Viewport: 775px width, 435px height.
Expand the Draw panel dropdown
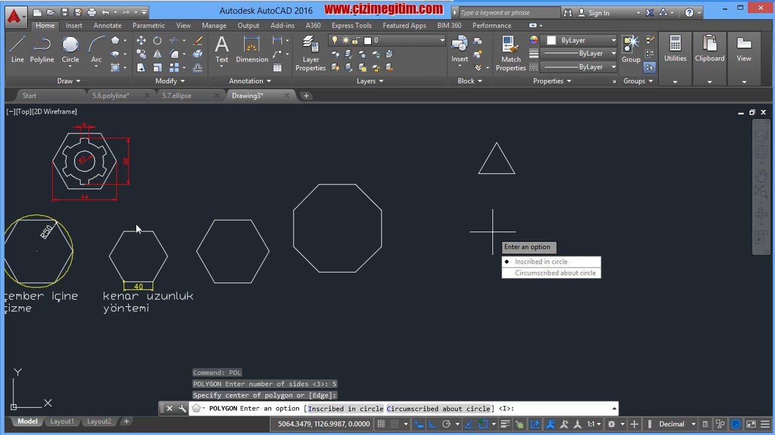68,81
